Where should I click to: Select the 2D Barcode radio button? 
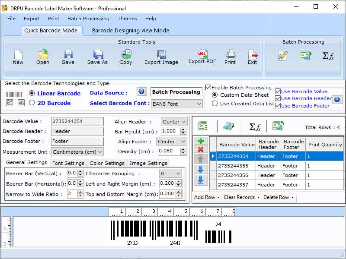tap(32, 103)
